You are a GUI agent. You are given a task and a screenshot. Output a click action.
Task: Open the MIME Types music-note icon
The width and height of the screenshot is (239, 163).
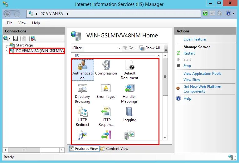[82, 135]
